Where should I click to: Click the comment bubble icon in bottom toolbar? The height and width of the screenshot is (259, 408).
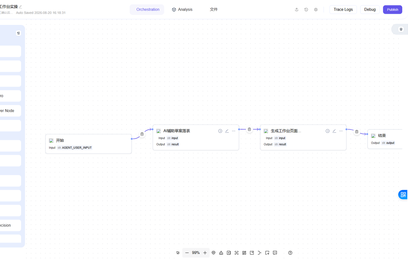click(x=275, y=253)
